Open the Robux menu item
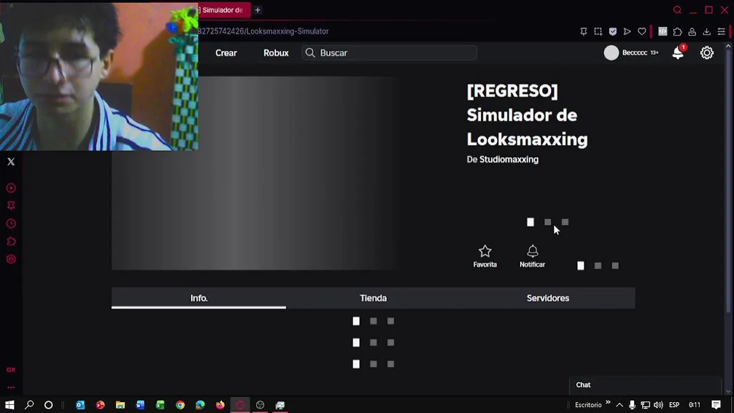The width and height of the screenshot is (734, 413). (276, 53)
